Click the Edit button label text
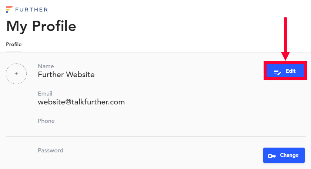Viewport: 311px width, 169px height. coord(291,71)
